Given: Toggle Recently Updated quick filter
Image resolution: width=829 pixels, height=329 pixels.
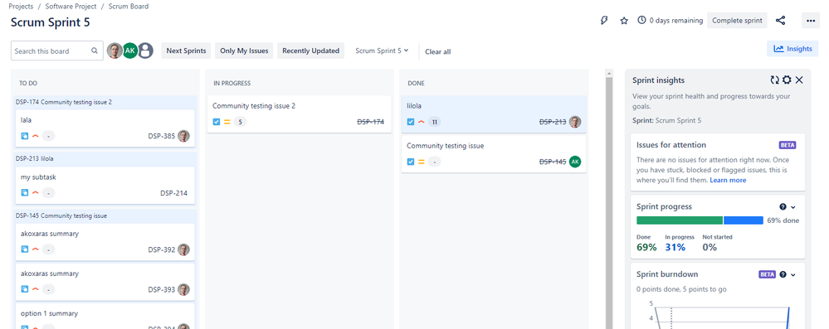Looking at the screenshot, I should (x=310, y=51).
